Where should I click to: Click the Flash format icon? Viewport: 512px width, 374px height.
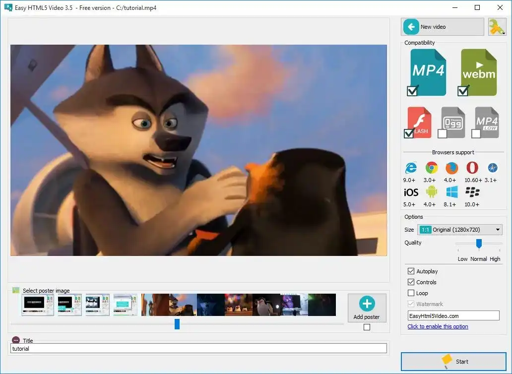[x=420, y=122]
